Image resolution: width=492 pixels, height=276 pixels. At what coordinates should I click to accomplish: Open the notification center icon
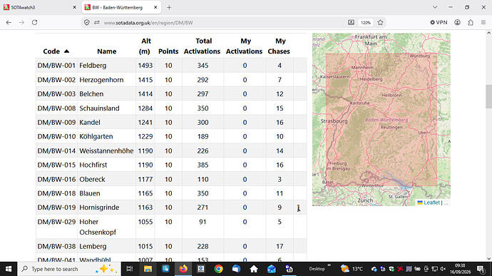[x=481, y=269]
